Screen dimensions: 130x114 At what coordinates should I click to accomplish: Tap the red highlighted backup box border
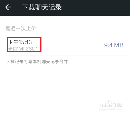[x=24, y=38]
